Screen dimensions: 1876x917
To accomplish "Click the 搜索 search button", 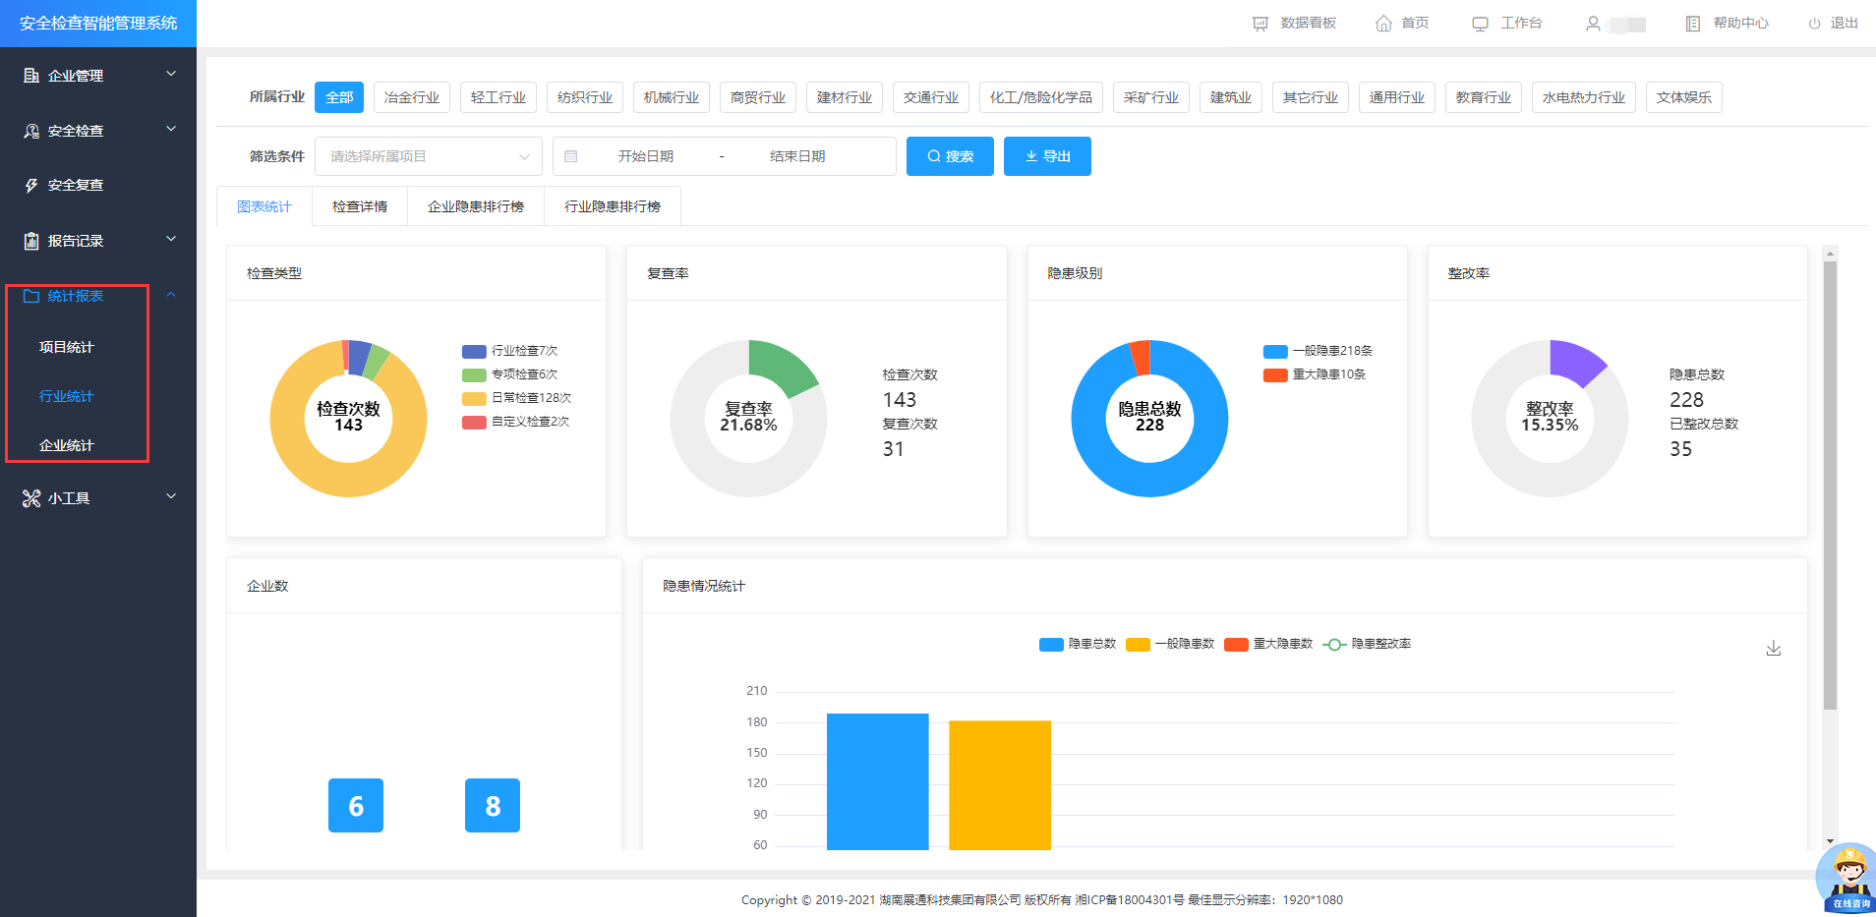I will coord(949,156).
